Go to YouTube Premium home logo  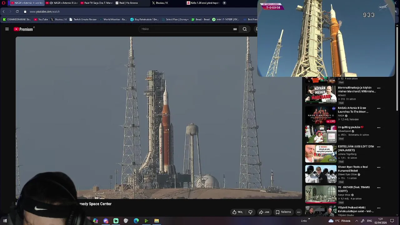pos(23,29)
